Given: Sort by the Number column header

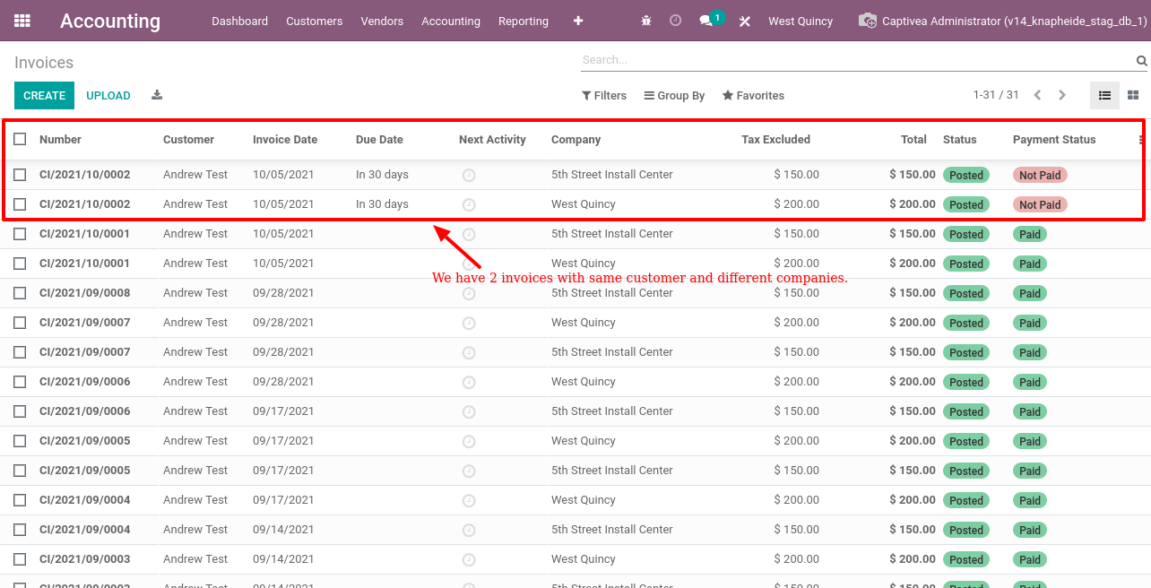Looking at the screenshot, I should [x=60, y=140].
